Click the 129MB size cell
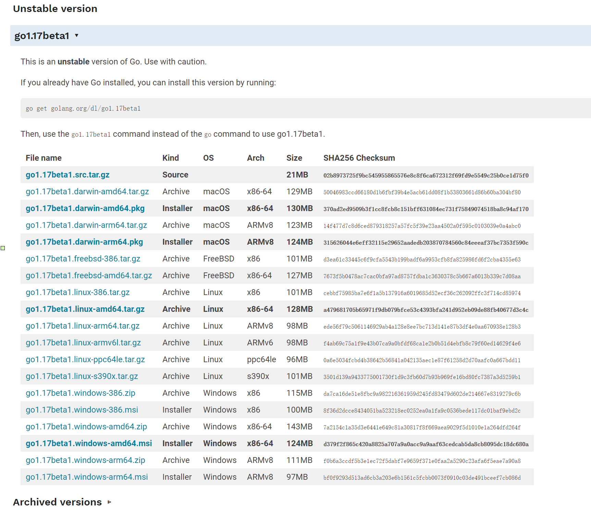The height and width of the screenshot is (514, 591). pos(299,192)
